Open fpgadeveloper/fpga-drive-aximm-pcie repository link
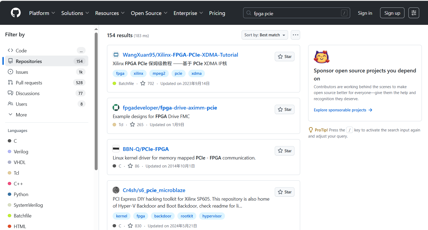 coord(170,108)
